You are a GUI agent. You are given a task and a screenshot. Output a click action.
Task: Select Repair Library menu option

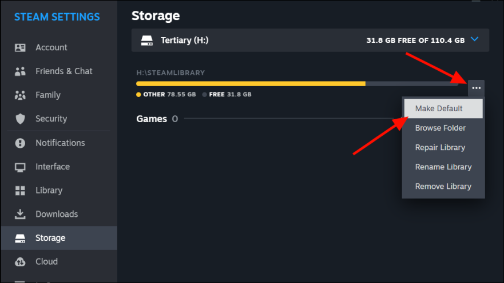(440, 147)
